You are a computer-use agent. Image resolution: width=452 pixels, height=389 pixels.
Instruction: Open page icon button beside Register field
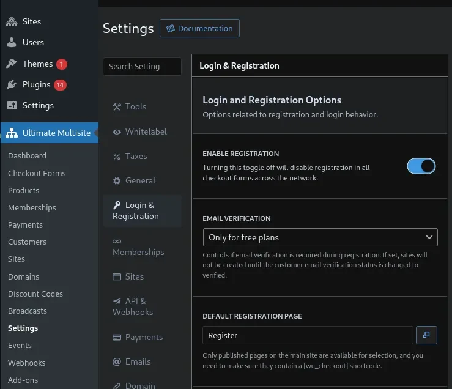click(x=426, y=335)
